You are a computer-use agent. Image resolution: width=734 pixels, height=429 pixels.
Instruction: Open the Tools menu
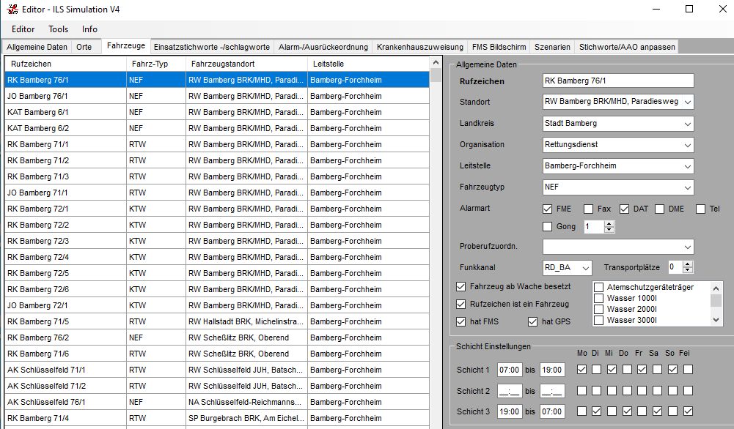[x=59, y=29]
